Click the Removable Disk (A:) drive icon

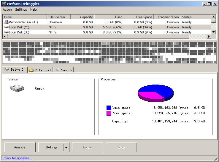point(6,22)
